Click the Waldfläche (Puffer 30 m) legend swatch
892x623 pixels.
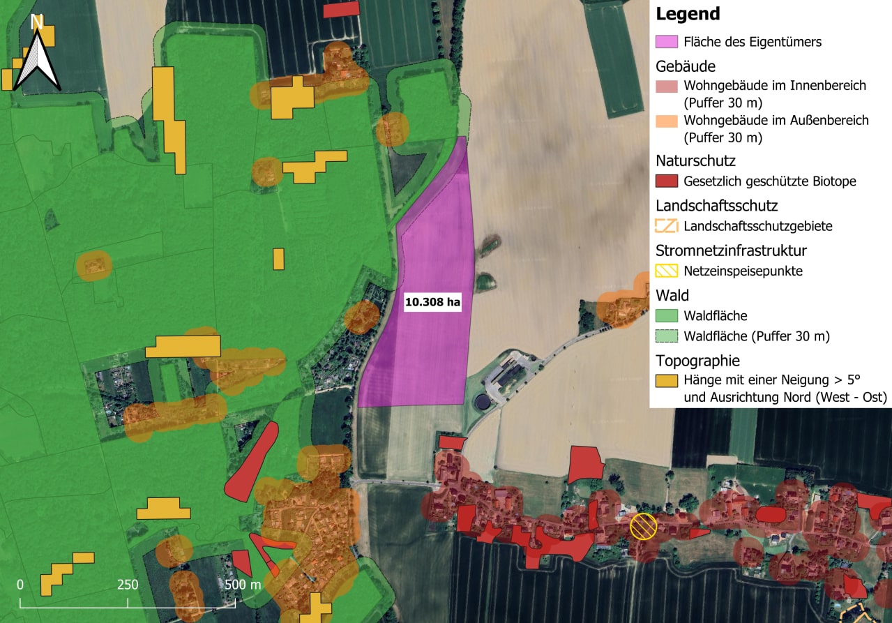(x=667, y=336)
